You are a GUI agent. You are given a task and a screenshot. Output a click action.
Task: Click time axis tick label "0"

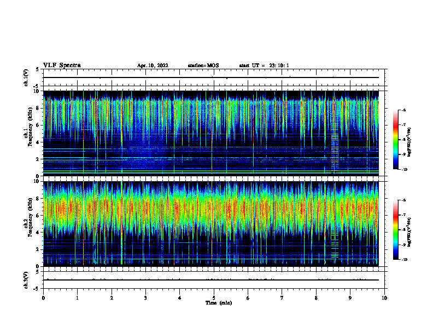(x=43, y=298)
